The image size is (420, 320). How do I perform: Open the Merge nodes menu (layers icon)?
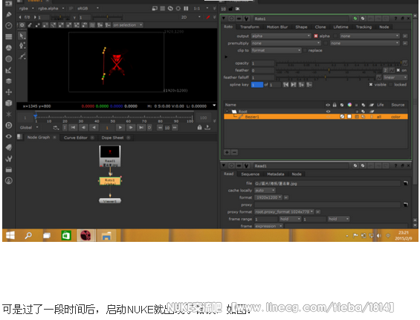tap(9, 81)
